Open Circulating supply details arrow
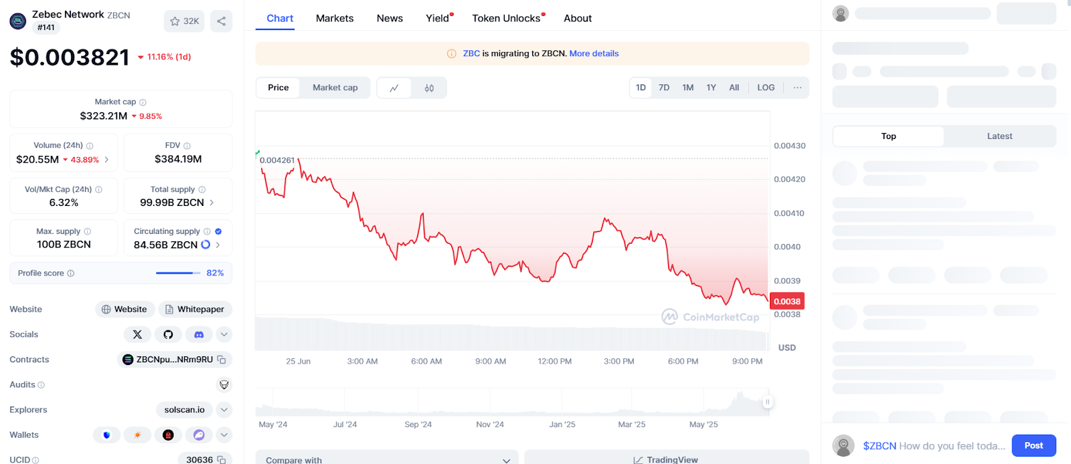 point(218,245)
